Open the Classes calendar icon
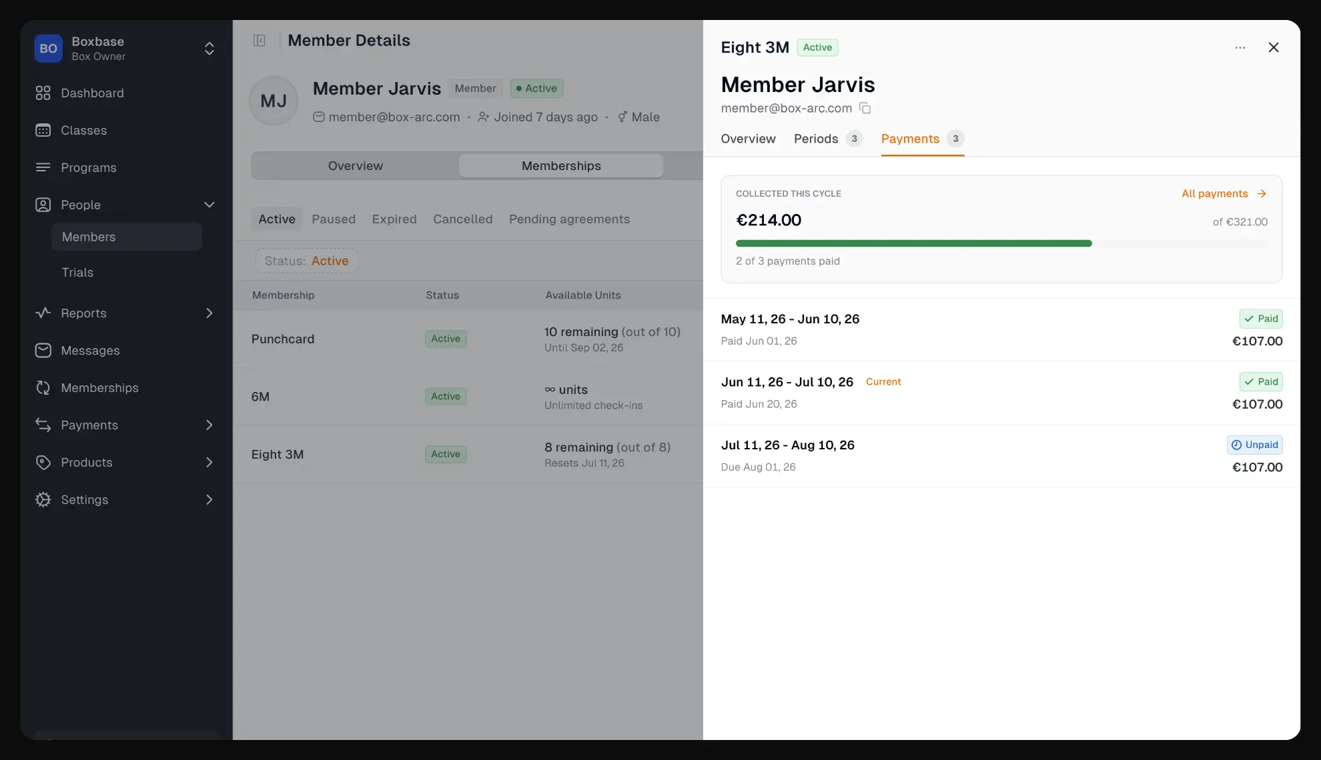The width and height of the screenshot is (1321, 760). click(x=43, y=131)
